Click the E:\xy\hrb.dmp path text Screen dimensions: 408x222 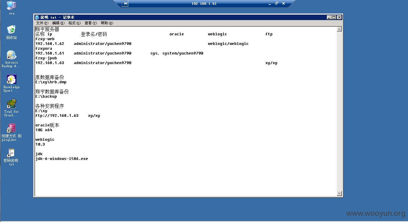(x=51, y=82)
